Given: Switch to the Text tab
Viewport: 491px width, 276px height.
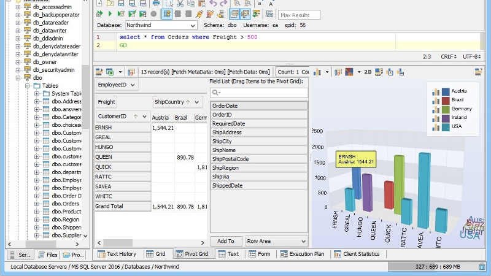Looking at the screenshot, I should tap(228, 254).
